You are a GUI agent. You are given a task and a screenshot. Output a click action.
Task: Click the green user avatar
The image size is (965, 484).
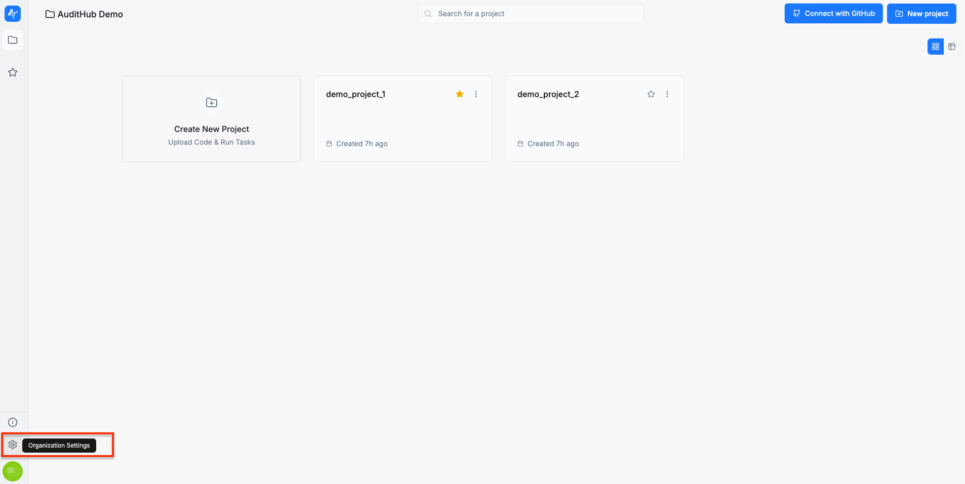[x=13, y=471]
